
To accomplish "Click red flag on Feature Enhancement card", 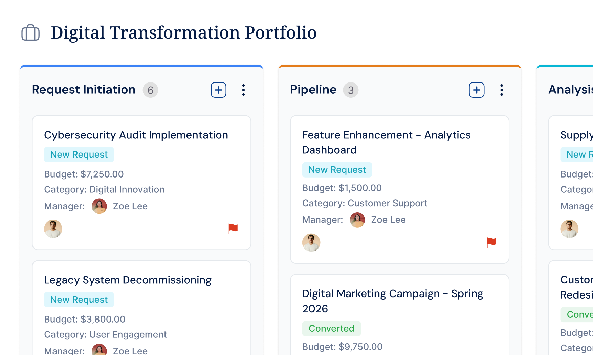I will point(491,242).
